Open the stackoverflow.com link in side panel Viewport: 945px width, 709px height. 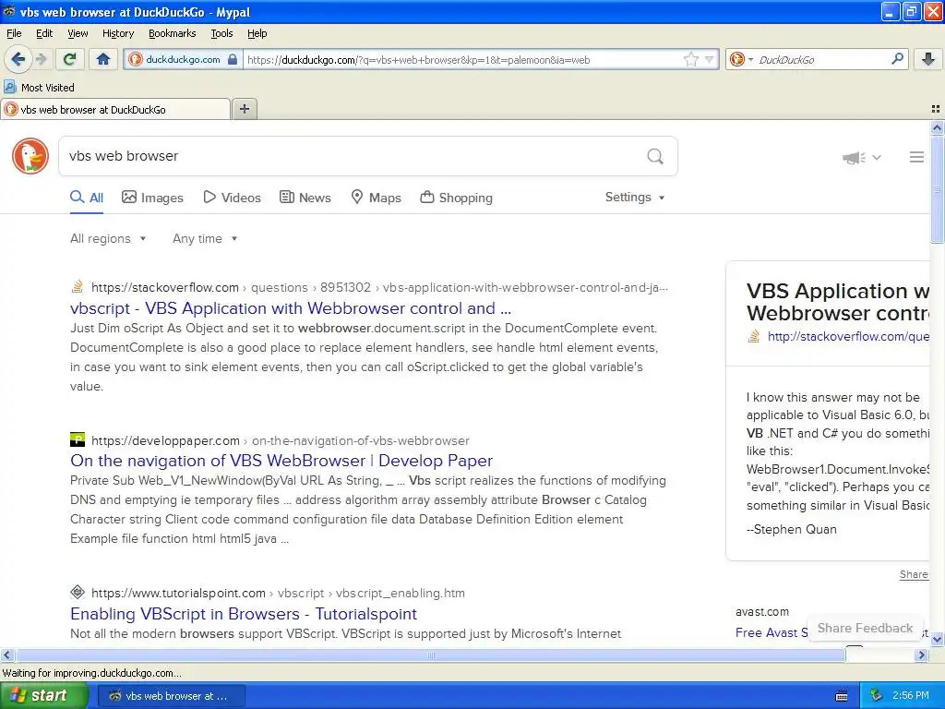(848, 336)
